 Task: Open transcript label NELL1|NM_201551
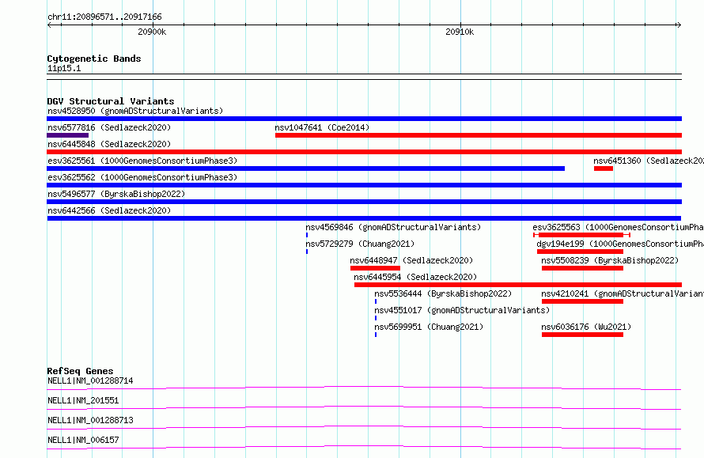click(x=83, y=400)
